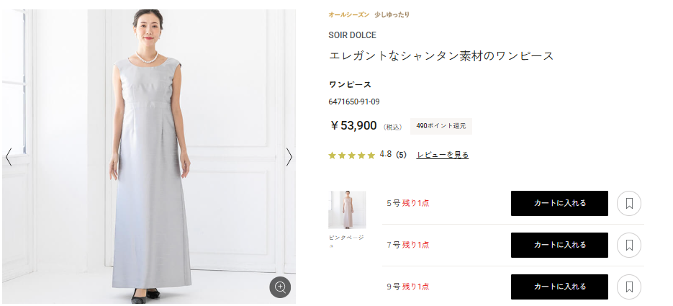Click the five-star rating icons
The image size is (673, 306).
point(351,155)
